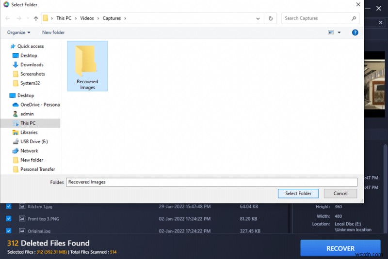This screenshot has height=259, width=388.
Task: Open Desktop under Quick access
Action: pyautogui.click(x=29, y=56)
